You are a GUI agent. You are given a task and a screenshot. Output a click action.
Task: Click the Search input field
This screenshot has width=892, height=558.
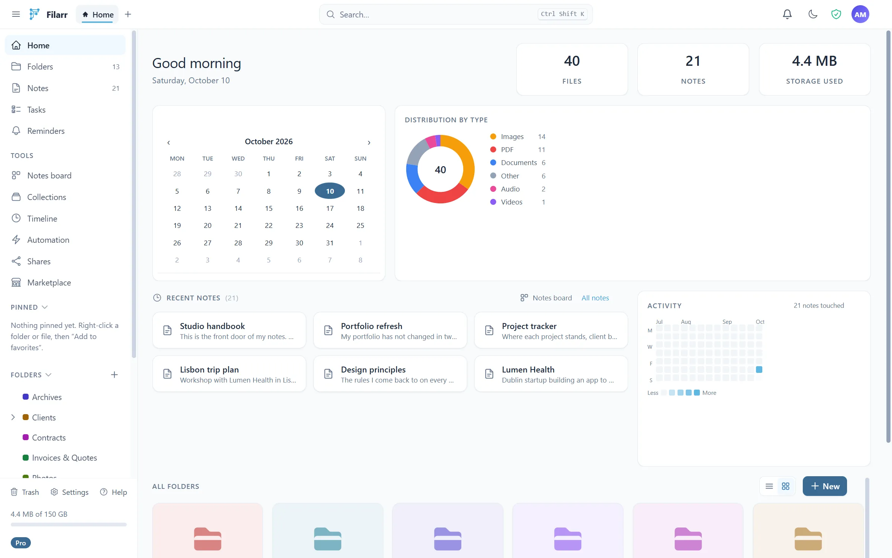point(456,14)
